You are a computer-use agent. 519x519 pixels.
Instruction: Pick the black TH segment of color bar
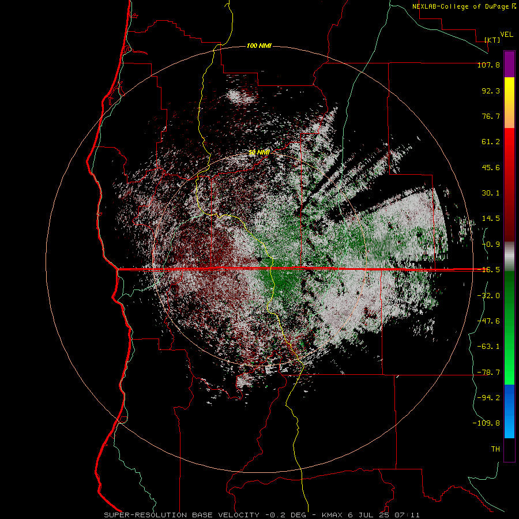point(509,450)
